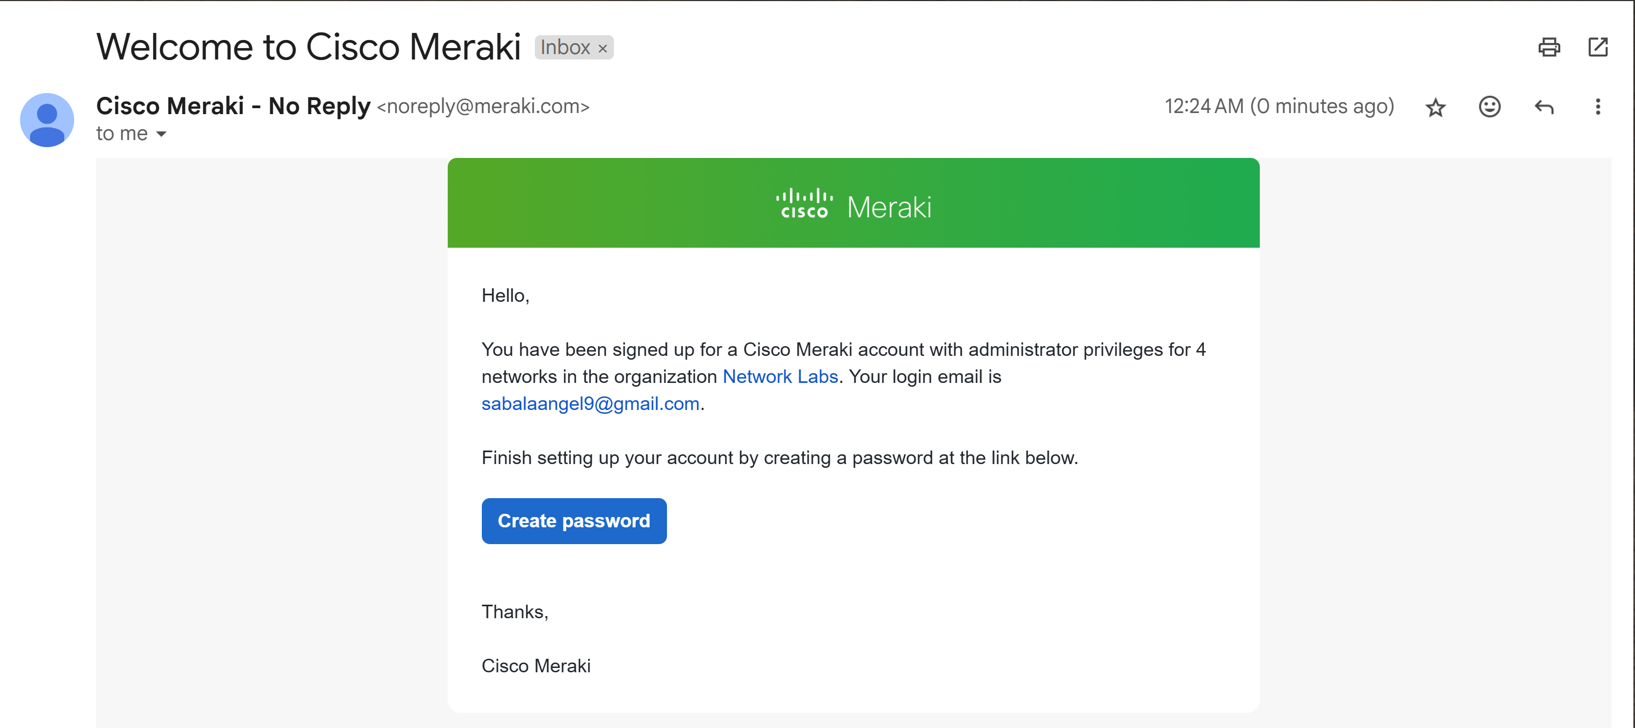This screenshot has width=1635, height=728.
Task: Click the 'Finish setting up your account' text
Action: pos(780,458)
